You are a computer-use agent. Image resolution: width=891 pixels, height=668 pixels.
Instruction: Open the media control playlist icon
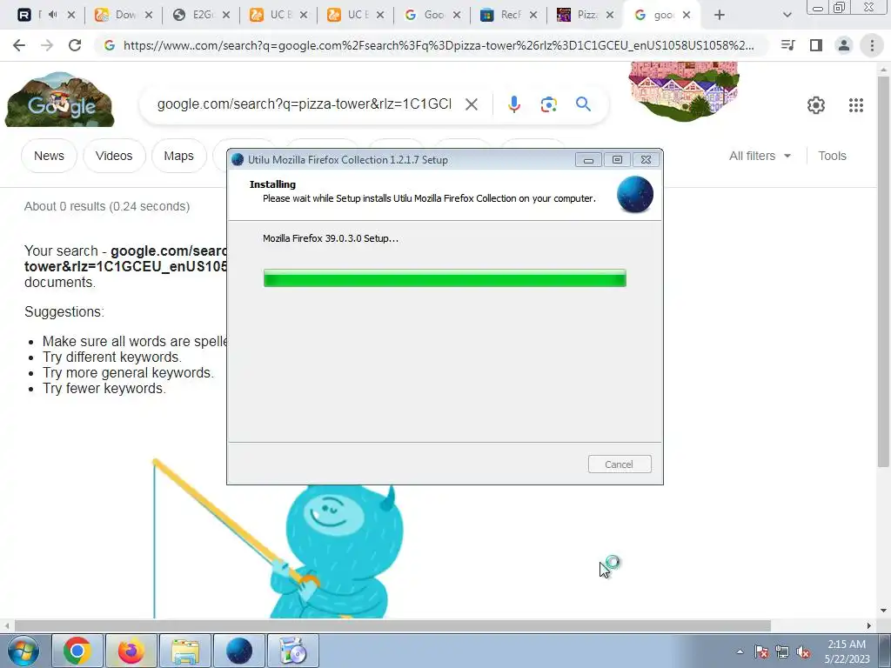(787, 45)
